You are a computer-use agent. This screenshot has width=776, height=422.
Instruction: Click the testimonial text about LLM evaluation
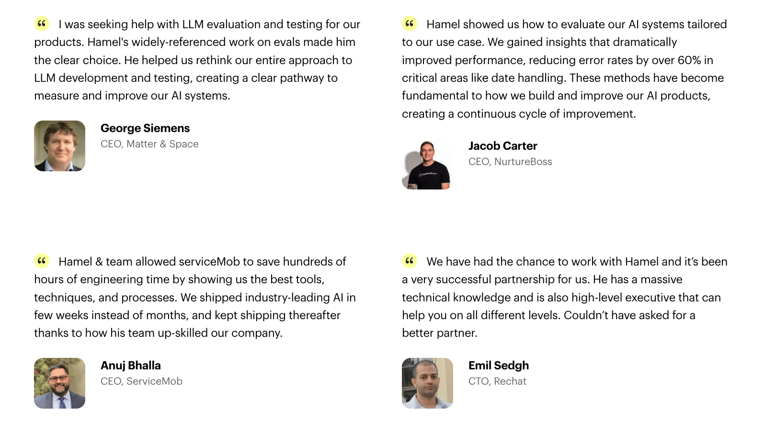click(x=197, y=60)
